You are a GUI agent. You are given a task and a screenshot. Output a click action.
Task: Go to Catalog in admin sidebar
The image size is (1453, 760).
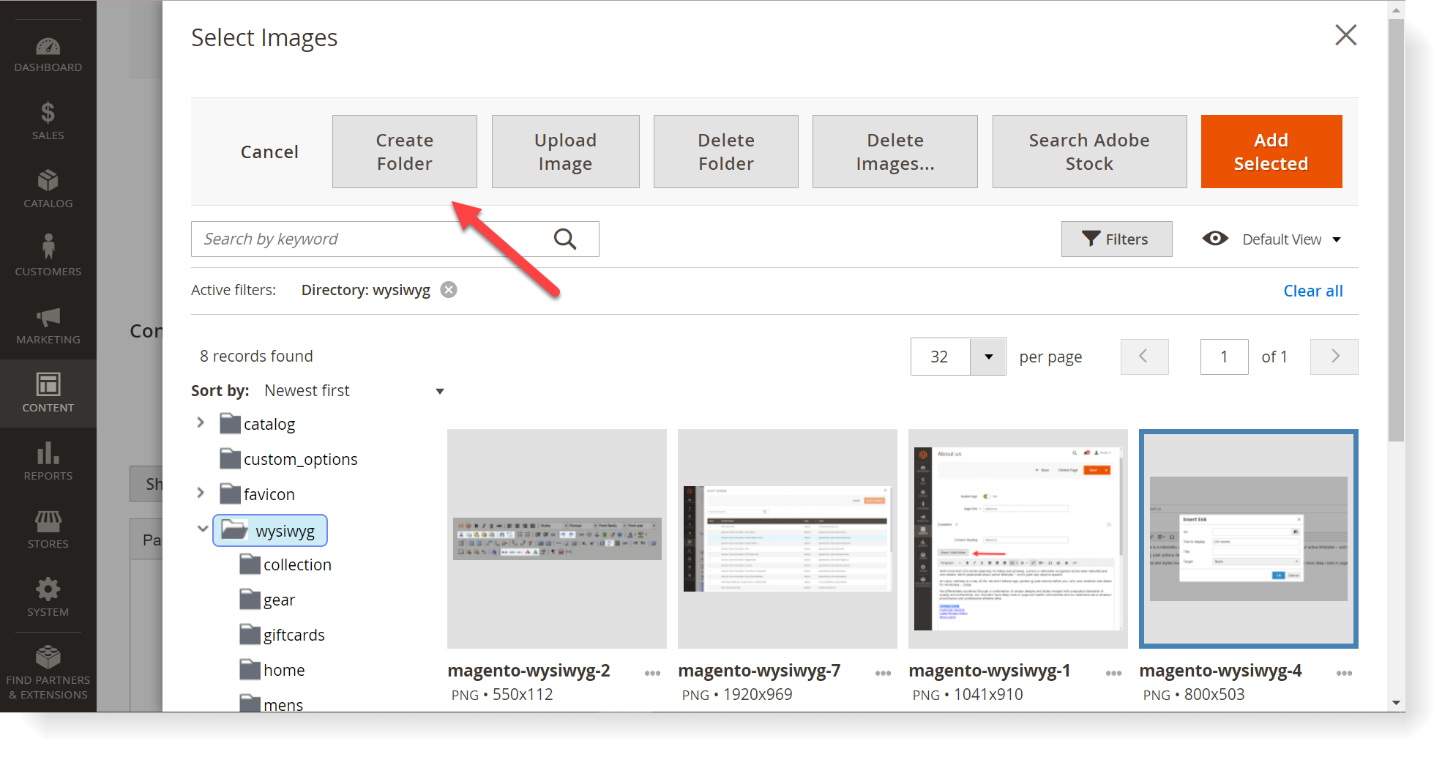click(x=48, y=190)
